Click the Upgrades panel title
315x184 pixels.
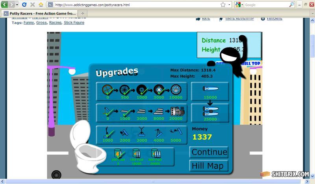(x=117, y=72)
